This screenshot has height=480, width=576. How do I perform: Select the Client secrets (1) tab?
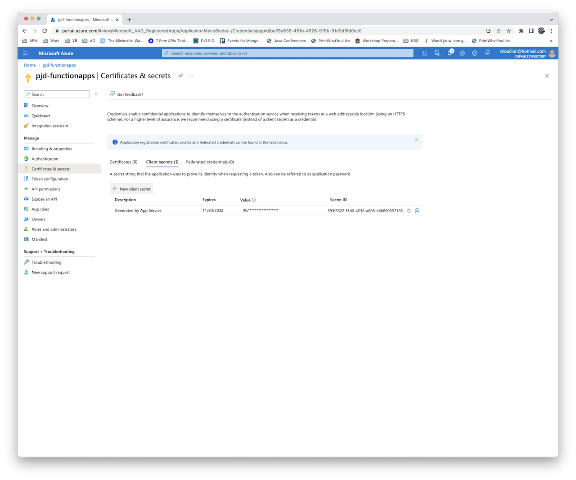[162, 162]
